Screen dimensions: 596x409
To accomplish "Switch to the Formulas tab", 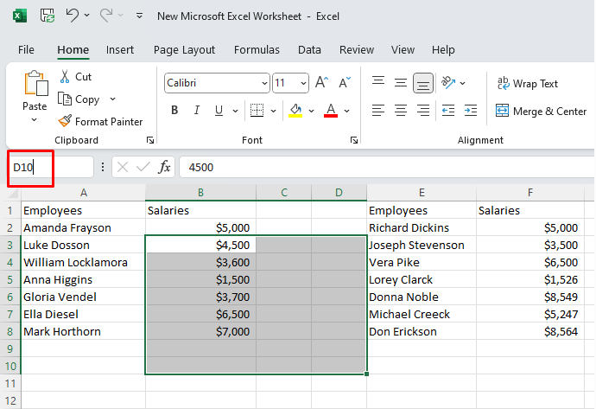I will pyautogui.click(x=257, y=50).
